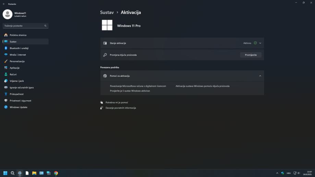Click the HRV language indicator
The width and height of the screenshot is (315, 177).
pyautogui.click(x=289, y=173)
